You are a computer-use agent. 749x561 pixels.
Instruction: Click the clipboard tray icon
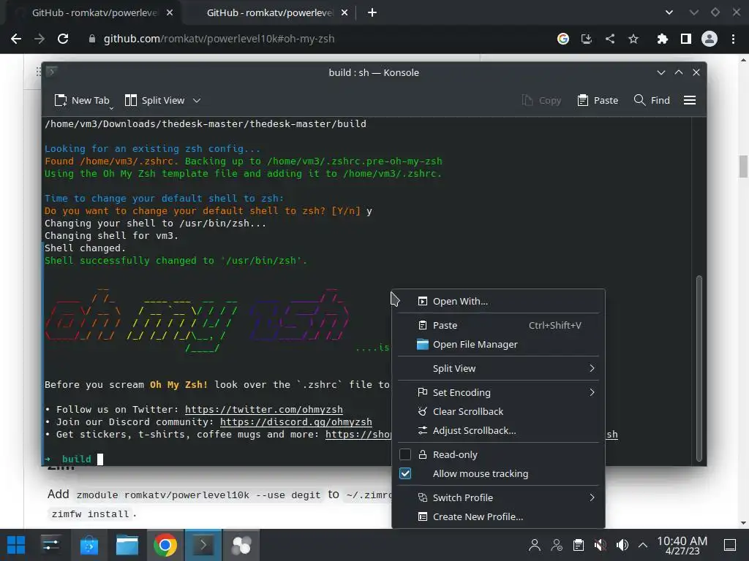pos(579,545)
